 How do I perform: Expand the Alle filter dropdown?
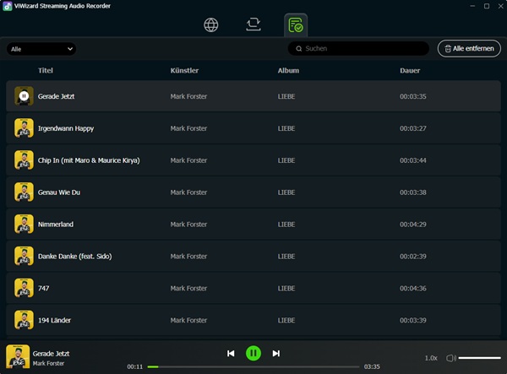click(41, 49)
